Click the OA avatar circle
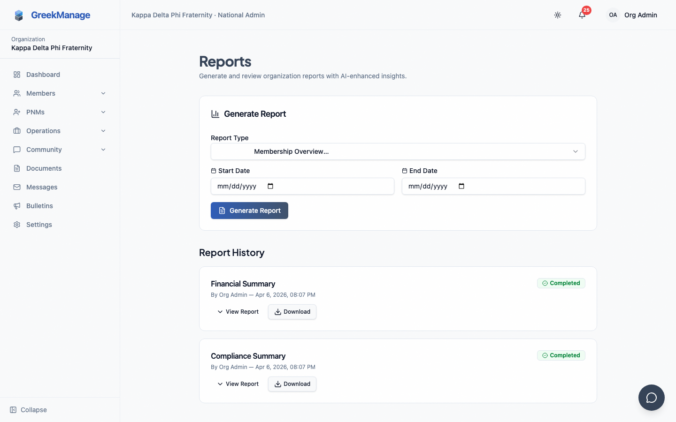The width and height of the screenshot is (676, 422). coord(613,15)
